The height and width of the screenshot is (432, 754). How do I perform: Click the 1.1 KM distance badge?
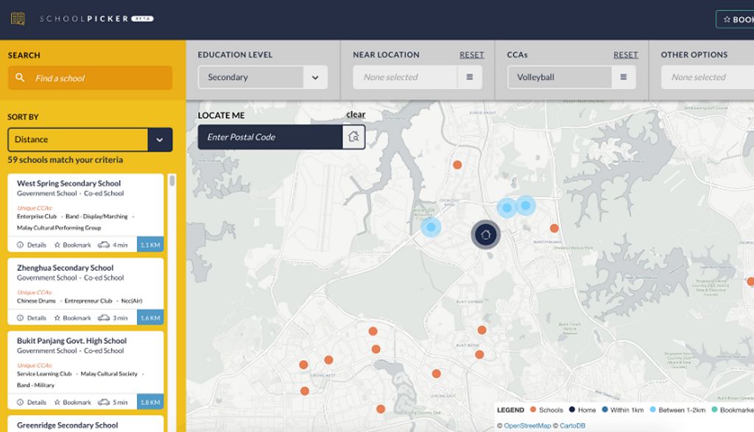pyautogui.click(x=150, y=244)
